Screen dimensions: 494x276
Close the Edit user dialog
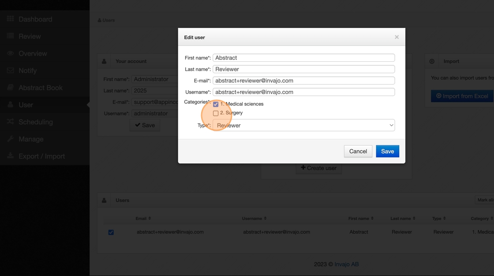397,37
